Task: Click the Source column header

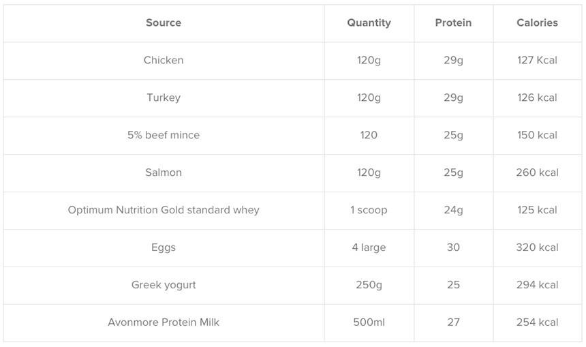Action: [x=164, y=22]
